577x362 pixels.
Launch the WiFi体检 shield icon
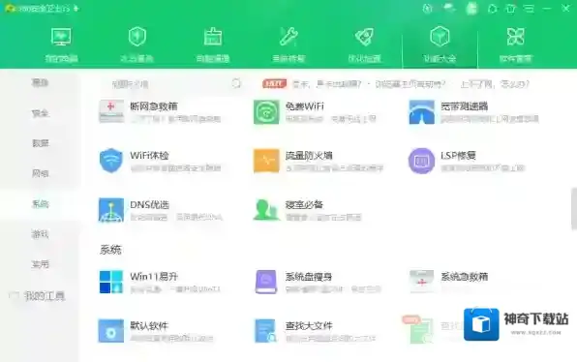point(111,161)
